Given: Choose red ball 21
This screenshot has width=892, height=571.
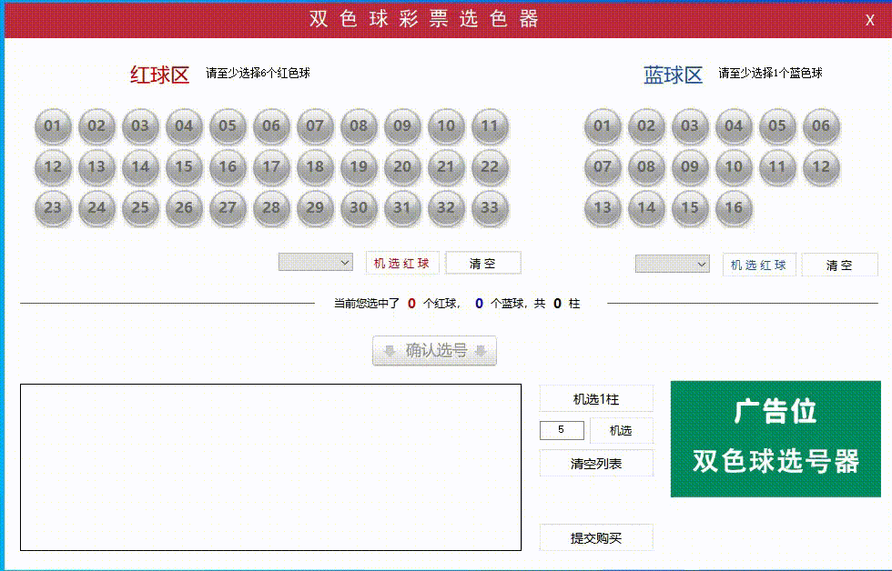Looking at the screenshot, I should [x=446, y=167].
